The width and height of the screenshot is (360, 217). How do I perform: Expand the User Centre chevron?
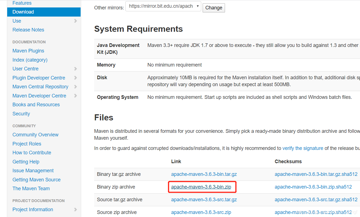tap(75, 69)
